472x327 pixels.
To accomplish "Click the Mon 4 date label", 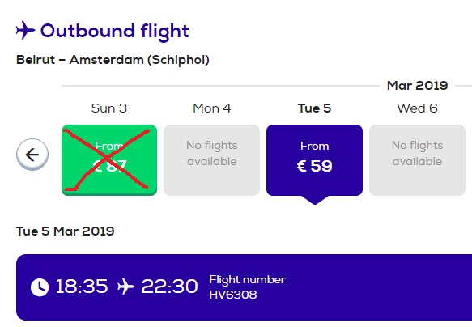I will tap(212, 108).
